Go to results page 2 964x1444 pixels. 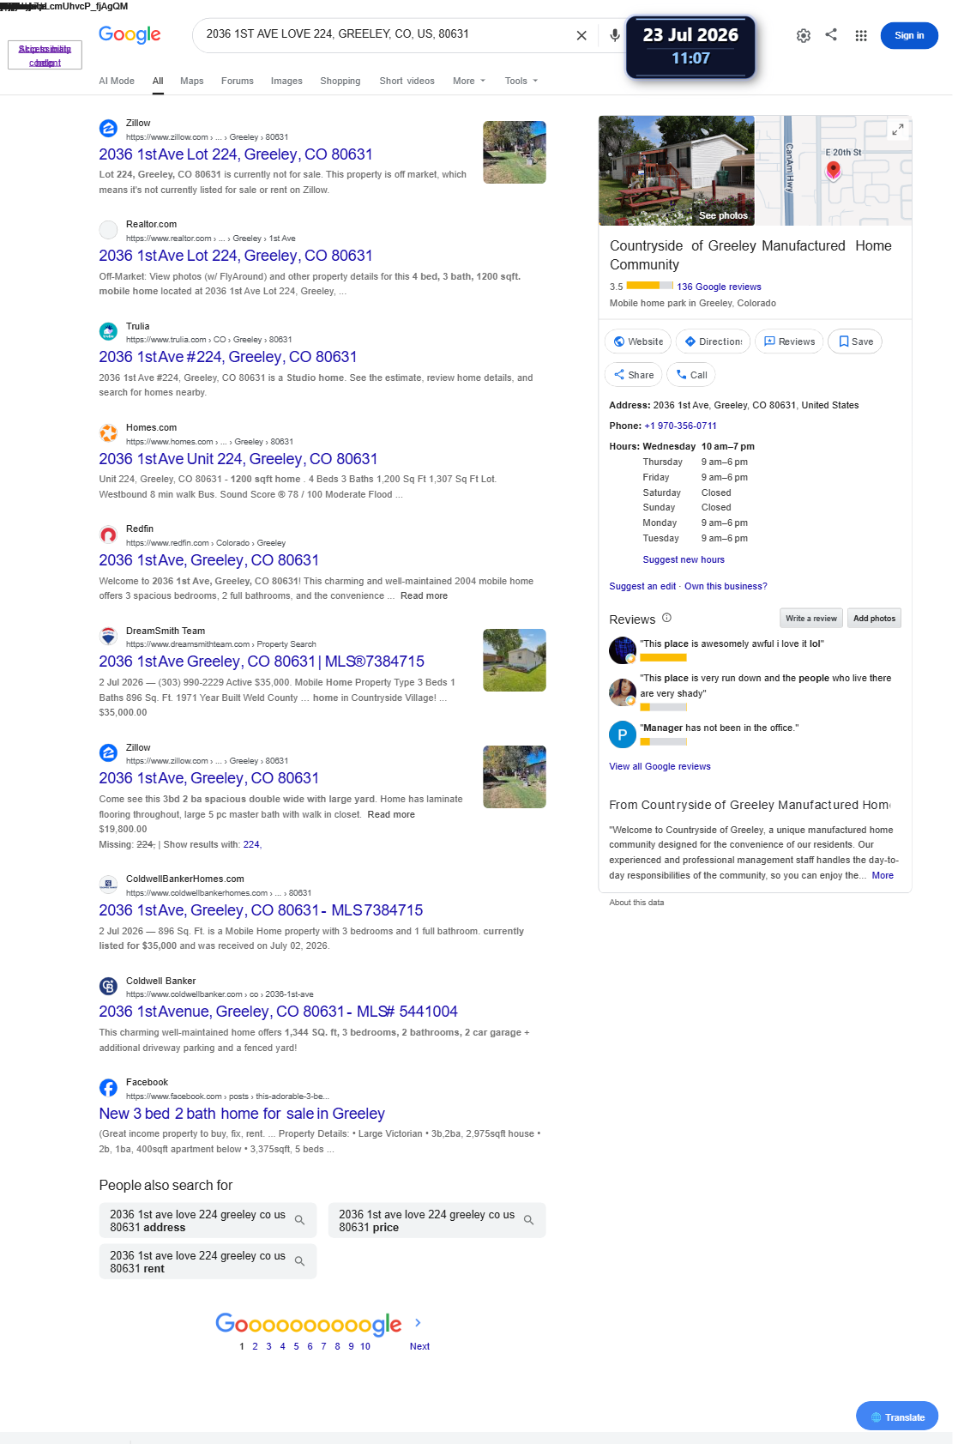[x=255, y=1346]
